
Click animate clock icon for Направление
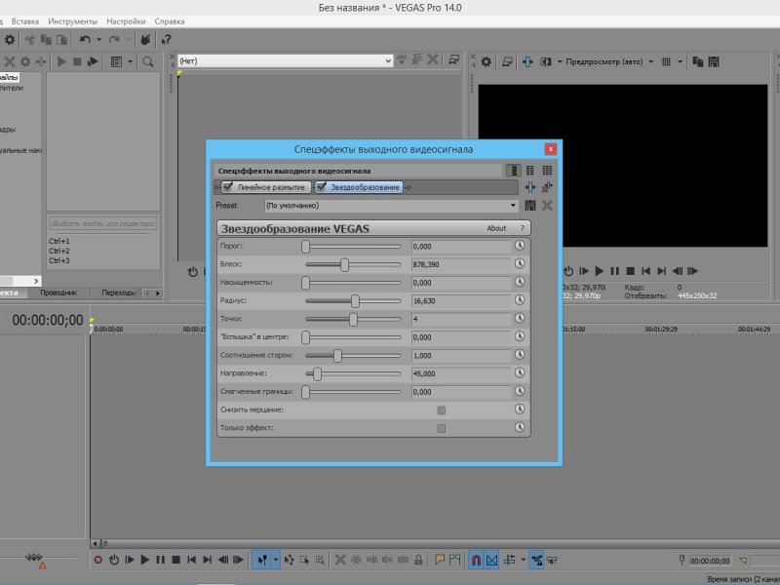520,372
